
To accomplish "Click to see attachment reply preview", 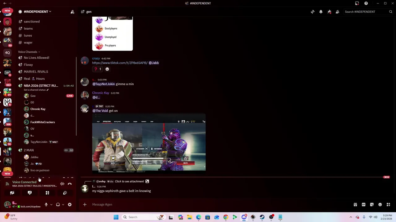I will coord(129,181).
